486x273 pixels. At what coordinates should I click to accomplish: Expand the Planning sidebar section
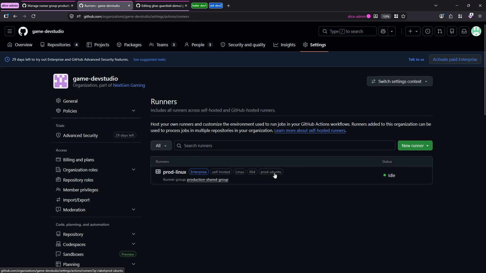96,264
